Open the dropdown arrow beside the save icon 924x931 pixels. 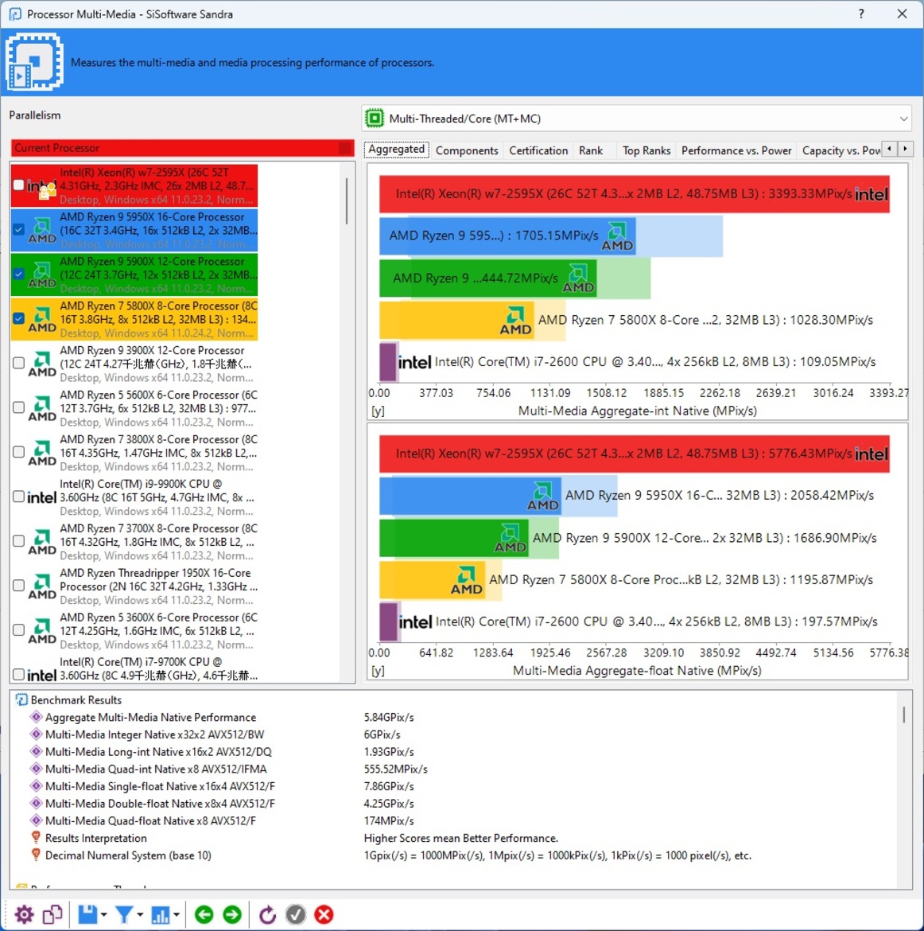pyautogui.click(x=104, y=915)
